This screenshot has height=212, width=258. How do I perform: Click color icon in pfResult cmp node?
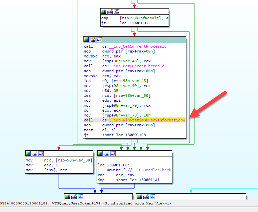(x=104, y=11)
